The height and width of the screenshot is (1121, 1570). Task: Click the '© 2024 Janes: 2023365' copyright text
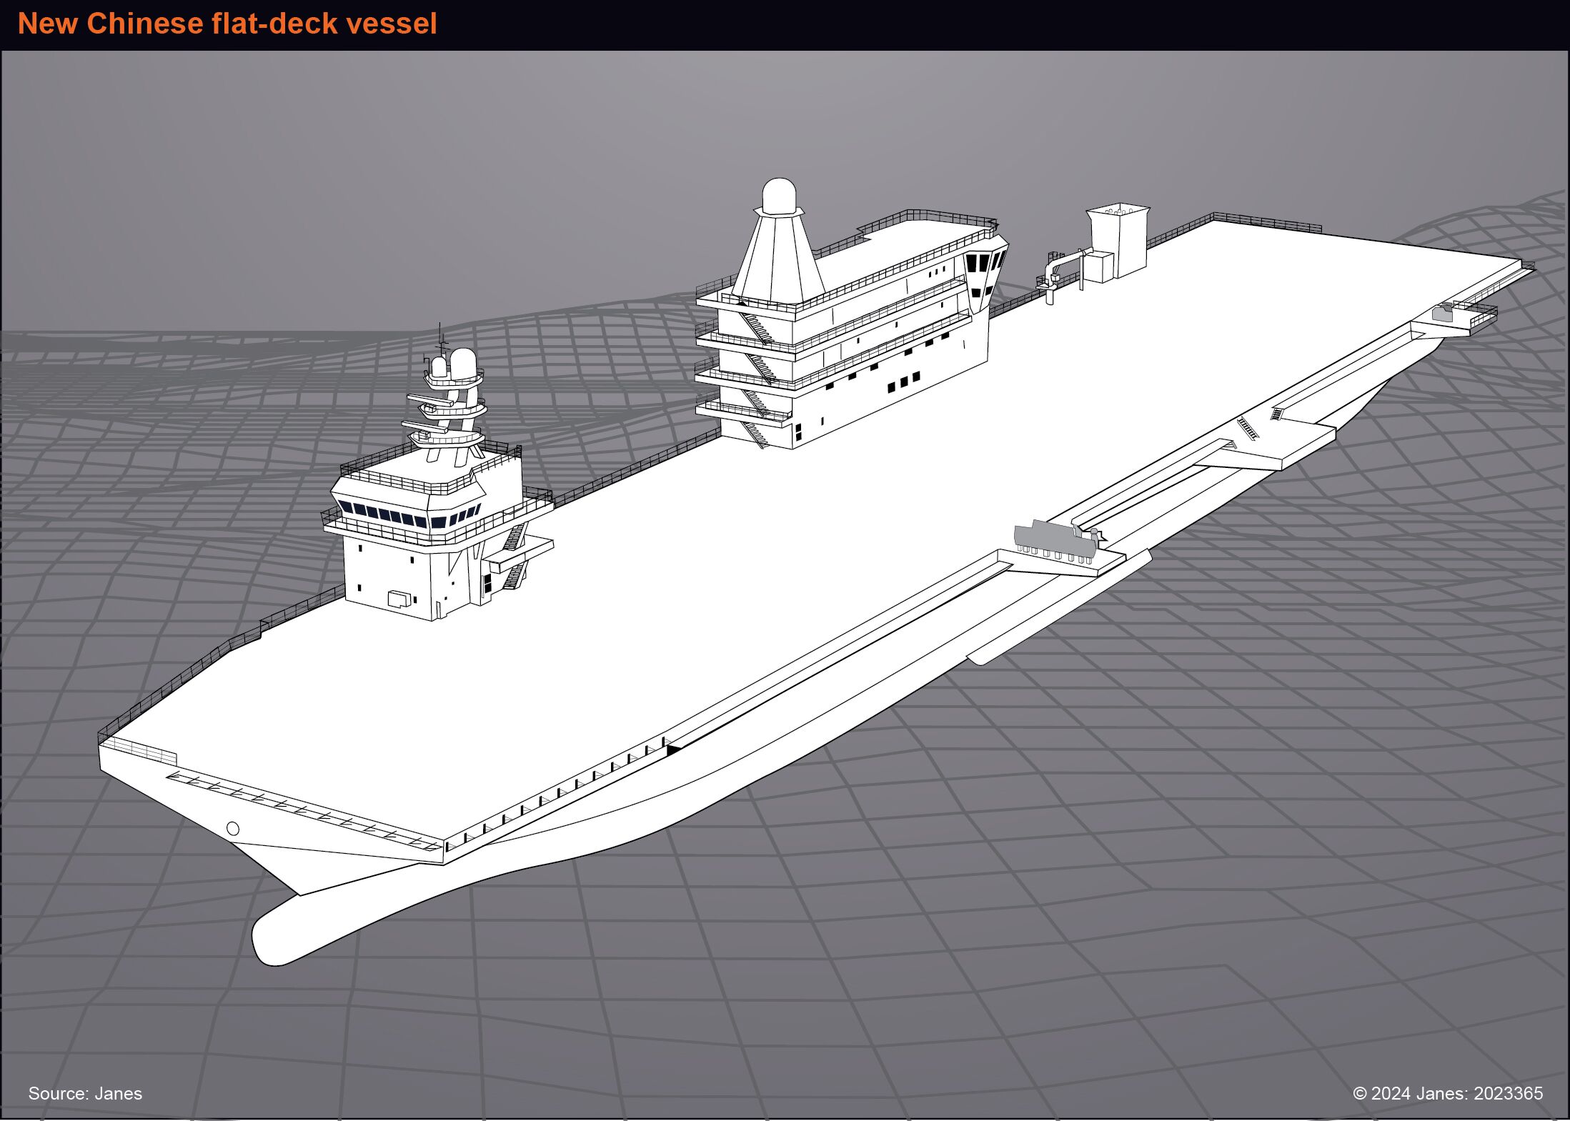(1448, 1093)
